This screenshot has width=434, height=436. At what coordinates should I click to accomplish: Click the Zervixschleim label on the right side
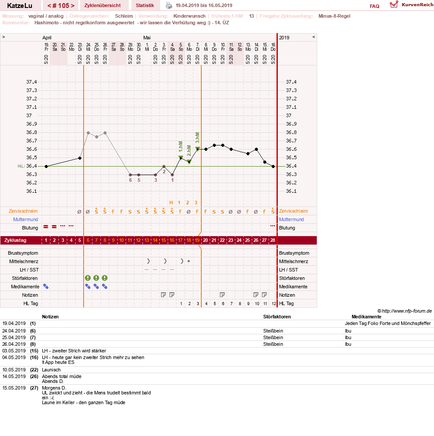[x=293, y=211]
